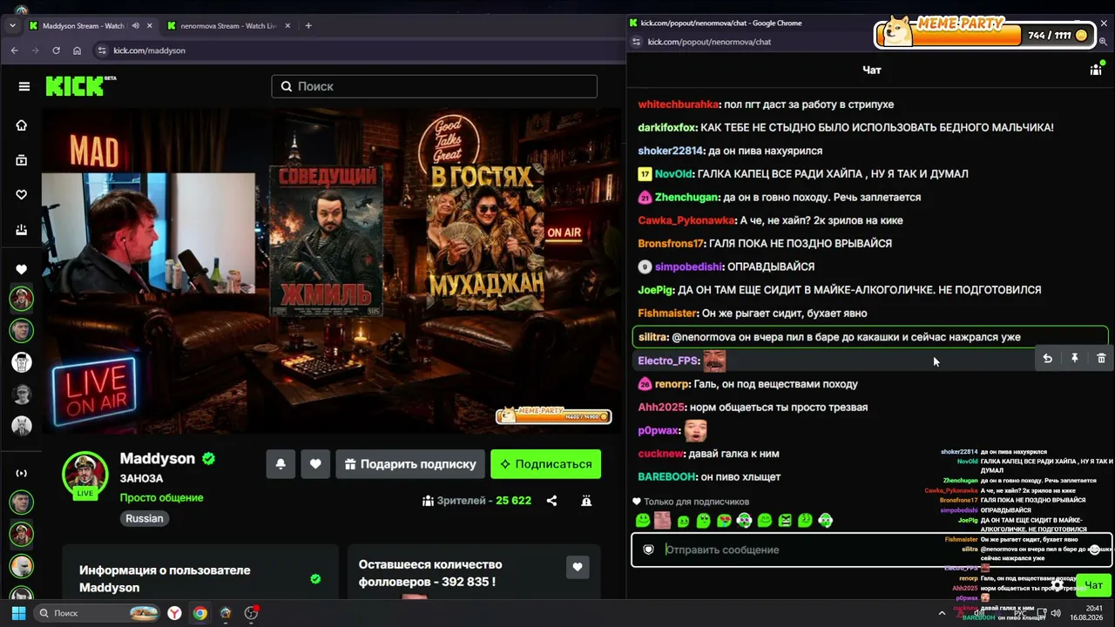The image size is (1115, 627).
Task: Click Maddyson's LIVE avatar
Action: coord(84,475)
